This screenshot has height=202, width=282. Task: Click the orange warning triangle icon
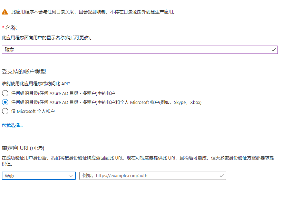click(x=5, y=12)
